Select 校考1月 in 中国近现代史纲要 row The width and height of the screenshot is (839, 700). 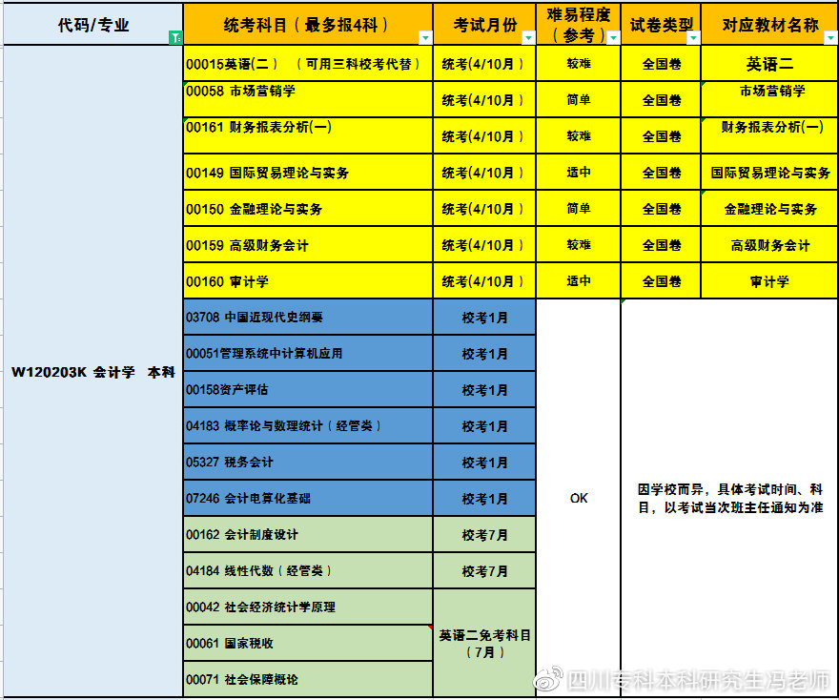click(484, 318)
